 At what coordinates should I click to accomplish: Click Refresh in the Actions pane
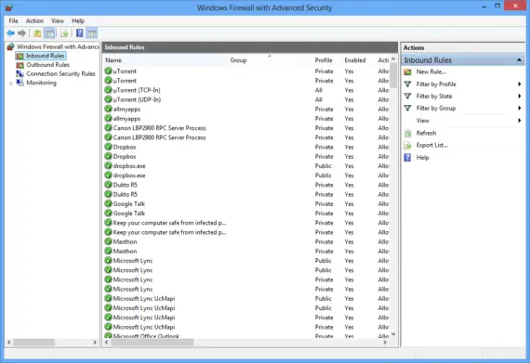426,133
